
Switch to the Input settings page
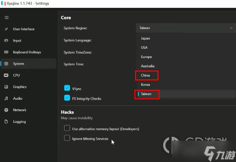[28, 41]
